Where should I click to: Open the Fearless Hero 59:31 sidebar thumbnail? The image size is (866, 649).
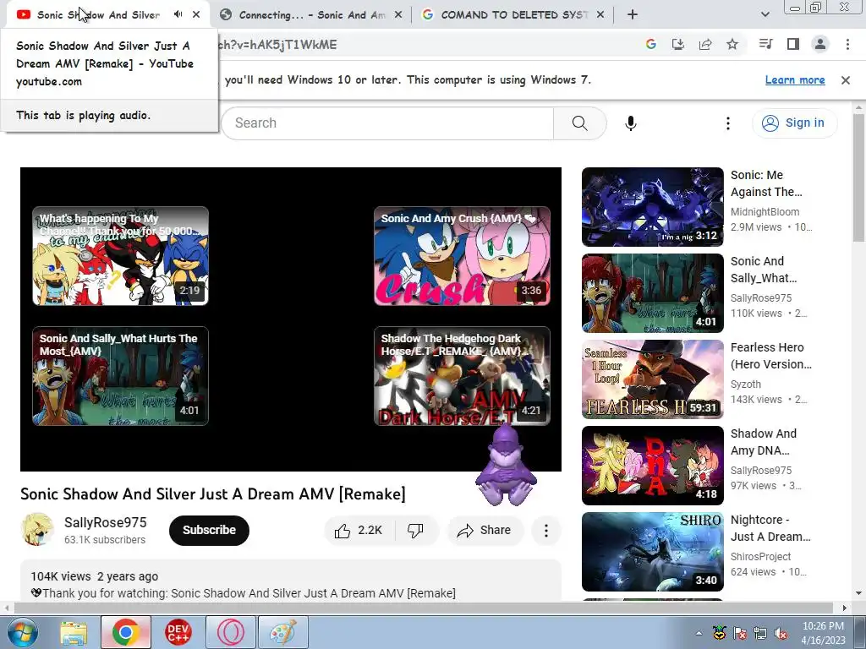click(652, 379)
